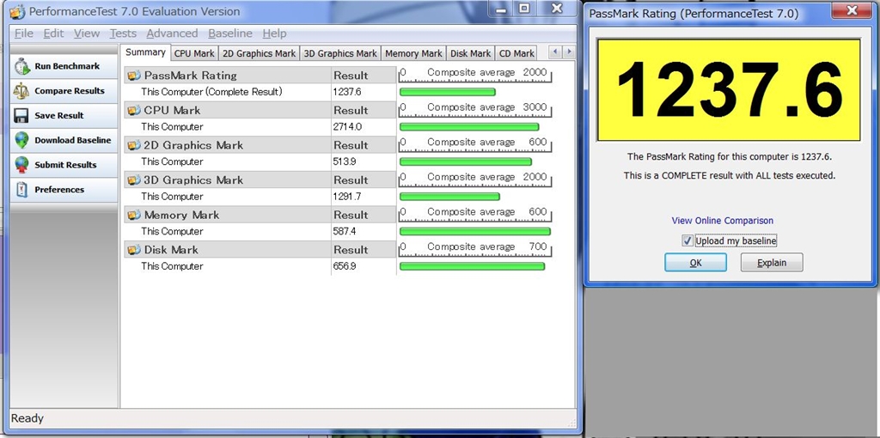The image size is (880, 438).
Task: Open the File menu
Action: point(23,33)
